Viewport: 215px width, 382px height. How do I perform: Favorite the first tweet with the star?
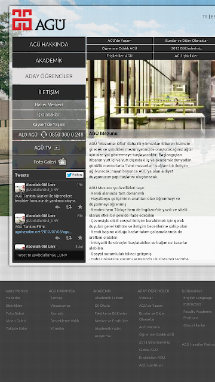80,207
